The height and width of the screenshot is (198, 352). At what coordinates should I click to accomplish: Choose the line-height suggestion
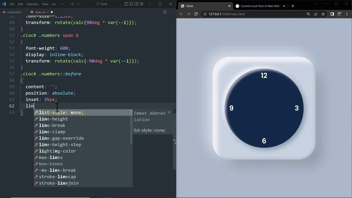[x=83, y=119]
